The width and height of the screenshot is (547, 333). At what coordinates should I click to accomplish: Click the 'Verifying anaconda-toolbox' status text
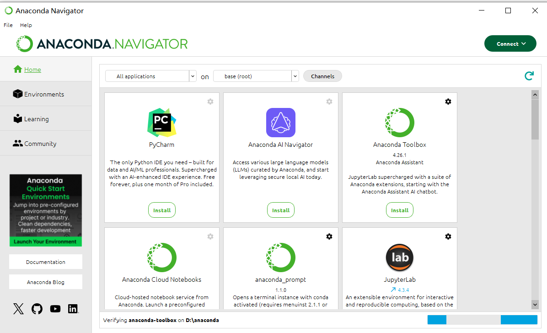[140, 320]
